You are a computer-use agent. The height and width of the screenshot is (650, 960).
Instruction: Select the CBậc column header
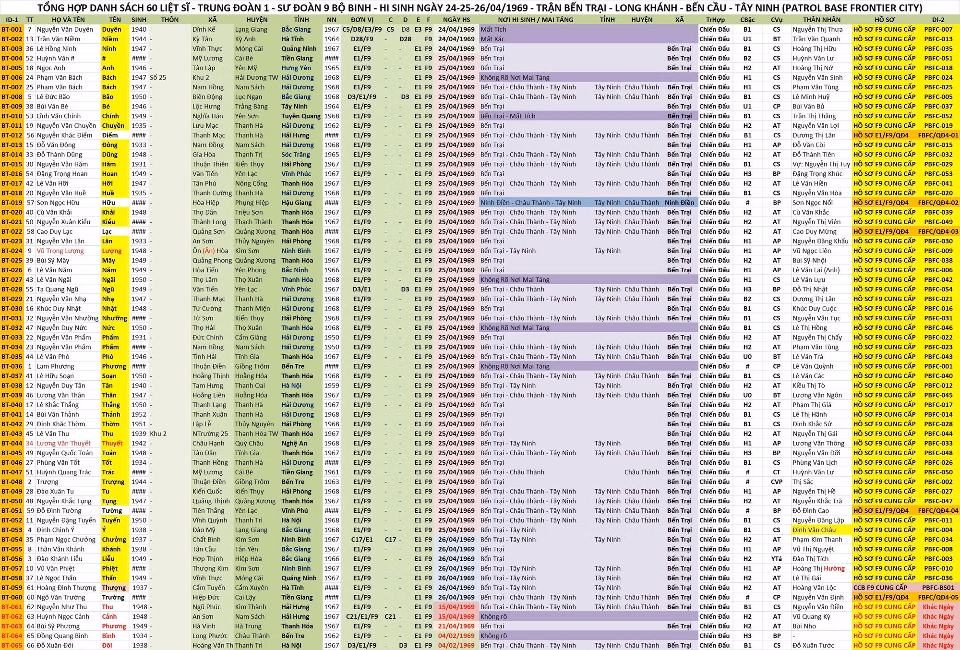pyautogui.click(x=747, y=20)
